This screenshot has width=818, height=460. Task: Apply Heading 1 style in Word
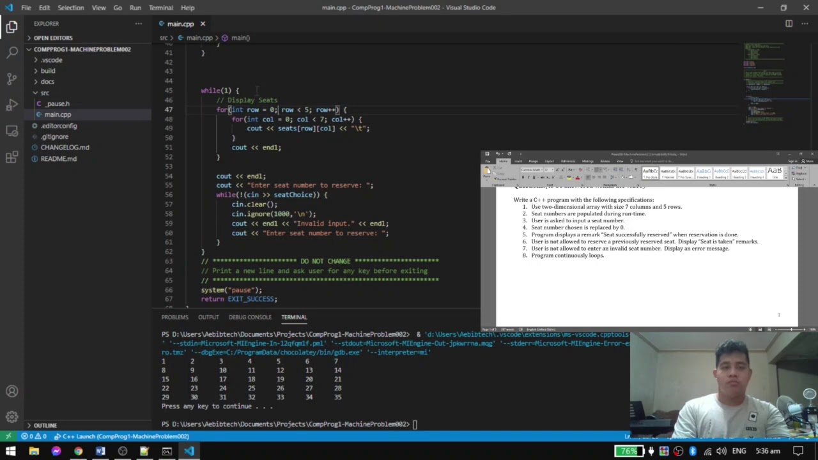pyautogui.click(x=704, y=172)
